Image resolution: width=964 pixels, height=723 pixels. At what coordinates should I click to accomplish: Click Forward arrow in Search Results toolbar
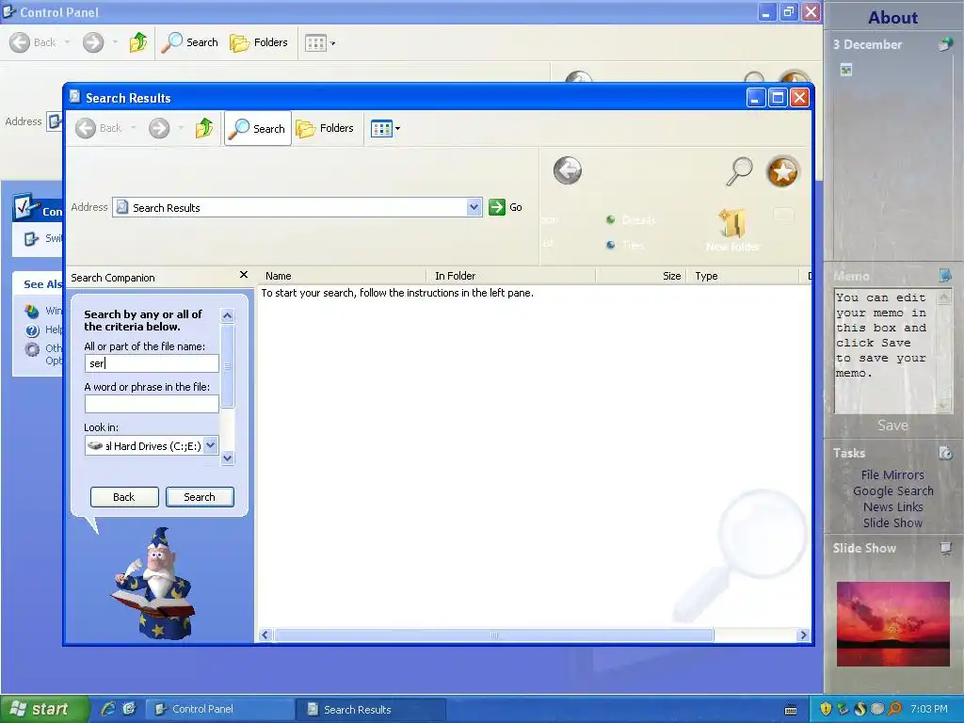tap(158, 128)
